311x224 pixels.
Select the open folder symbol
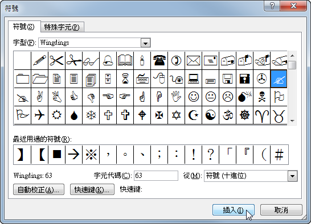click(40, 78)
